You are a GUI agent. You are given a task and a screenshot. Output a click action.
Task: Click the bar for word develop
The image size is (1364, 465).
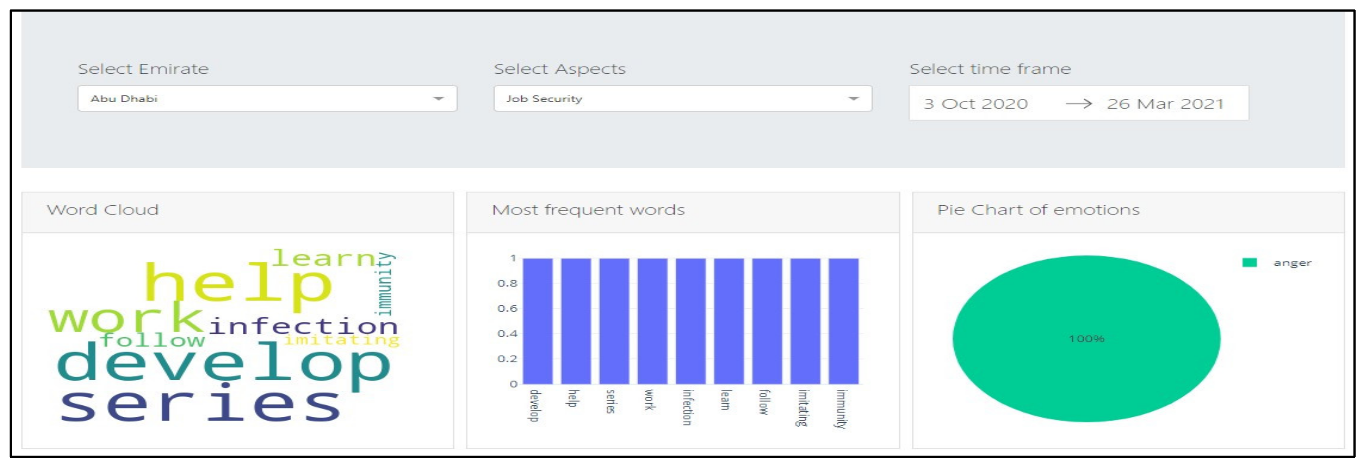click(x=537, y=320)
